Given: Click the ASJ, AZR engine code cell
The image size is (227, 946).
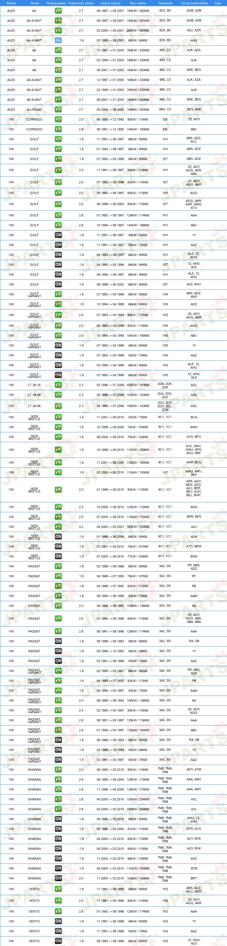Looking at the screenshot, I should click(x=194, y=31).
